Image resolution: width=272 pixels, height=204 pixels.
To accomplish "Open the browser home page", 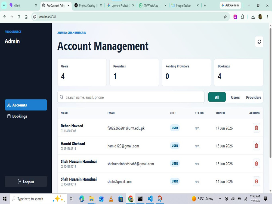I will coord(26,17).
